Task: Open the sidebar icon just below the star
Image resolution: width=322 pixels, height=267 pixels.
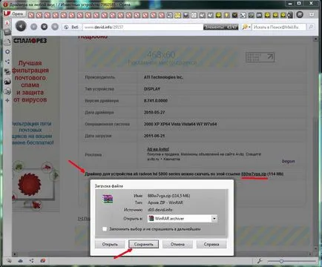Action: [7, 32]
